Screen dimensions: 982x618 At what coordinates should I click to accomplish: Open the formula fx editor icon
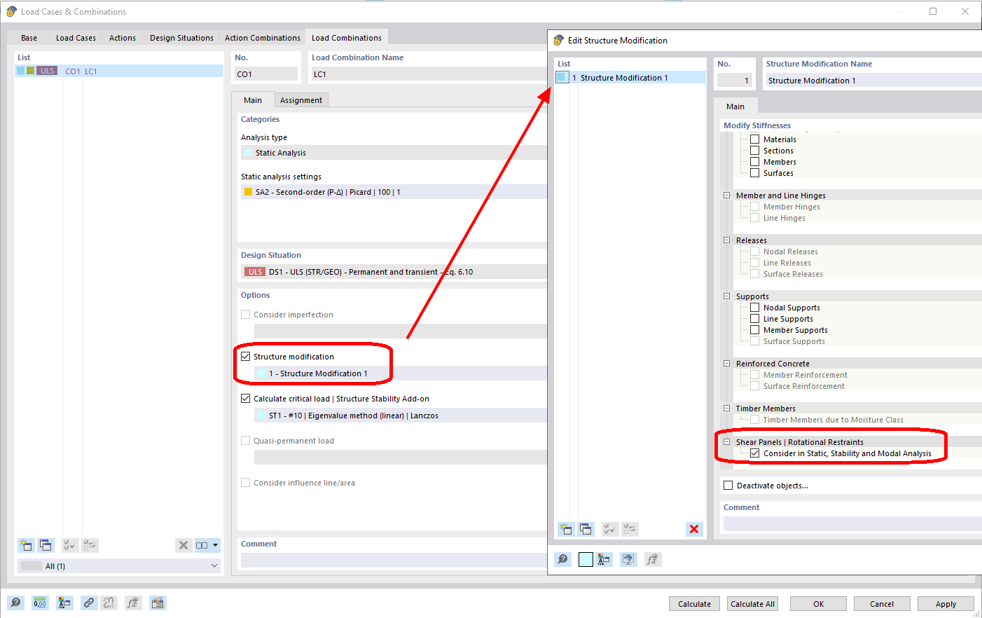[x=133, y=603]
